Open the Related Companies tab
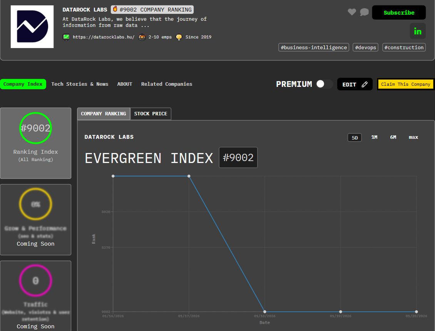 (x=166, y=84)
